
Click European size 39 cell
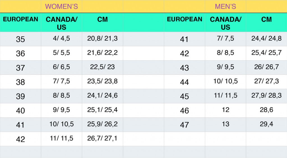20,96
